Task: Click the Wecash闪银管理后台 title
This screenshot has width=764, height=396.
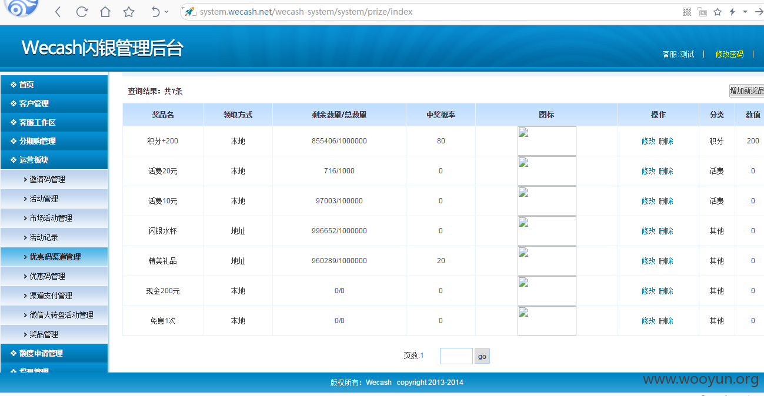Action: click(102, 48)
